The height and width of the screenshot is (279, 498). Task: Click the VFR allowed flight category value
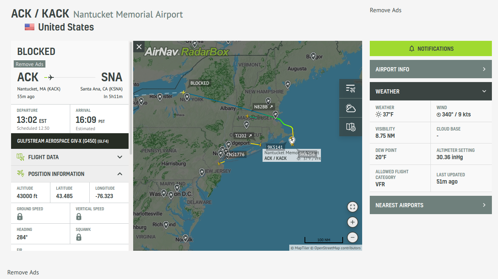[x=380, y=184]
